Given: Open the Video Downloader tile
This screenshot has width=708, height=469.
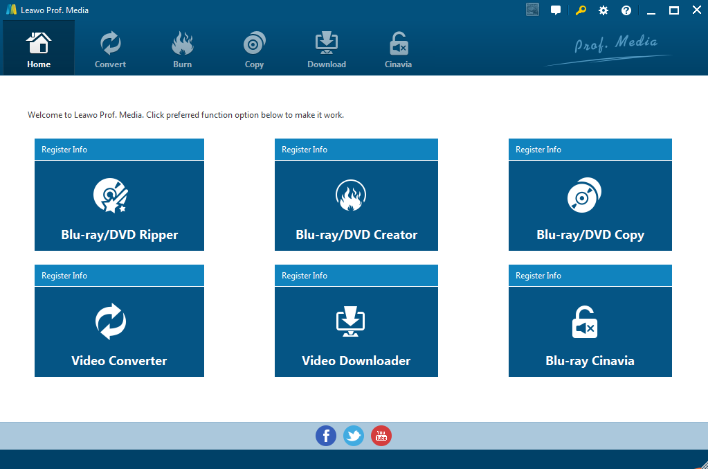Looking at the screenshot, I should point(356,332).
